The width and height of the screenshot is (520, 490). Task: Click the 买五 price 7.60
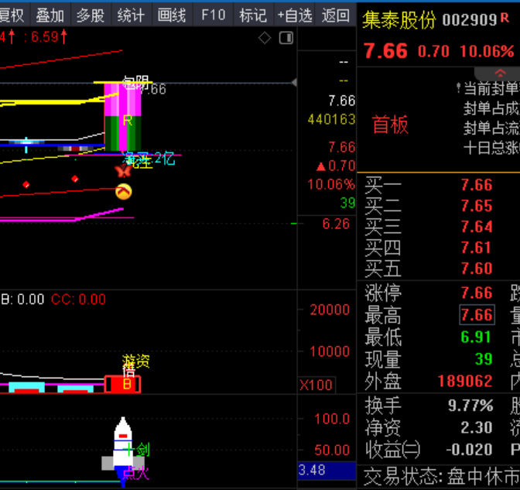coord(477,269)
